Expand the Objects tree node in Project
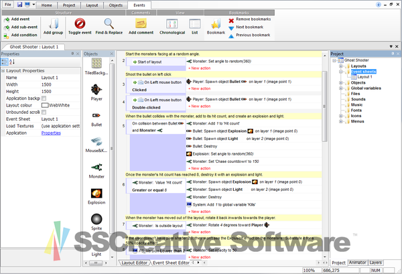The image size is (402, 274). click(x=341, y=83)
